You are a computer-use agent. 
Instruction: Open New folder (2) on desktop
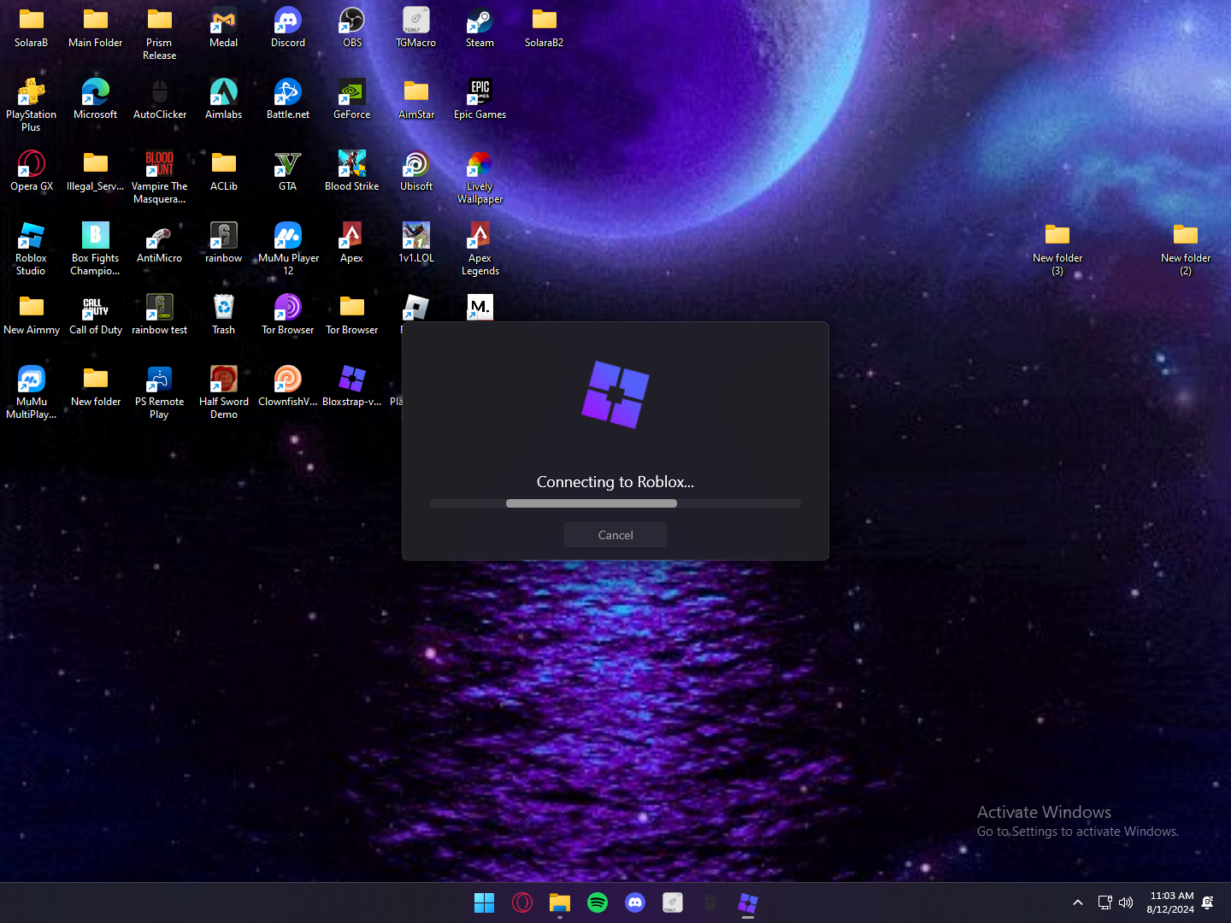[1186, 249]
